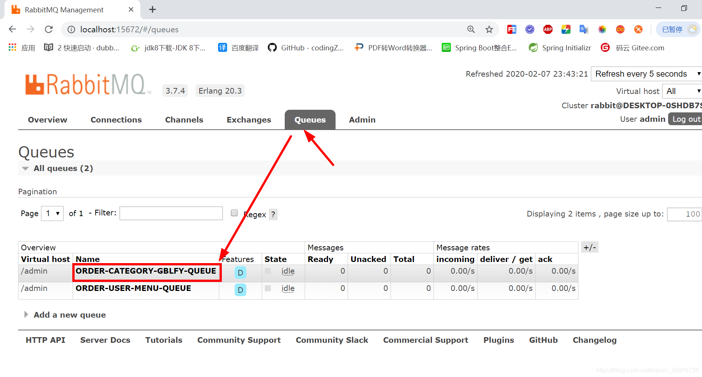Open the PDF to Word converter bookmark

[x=393, y=48]
